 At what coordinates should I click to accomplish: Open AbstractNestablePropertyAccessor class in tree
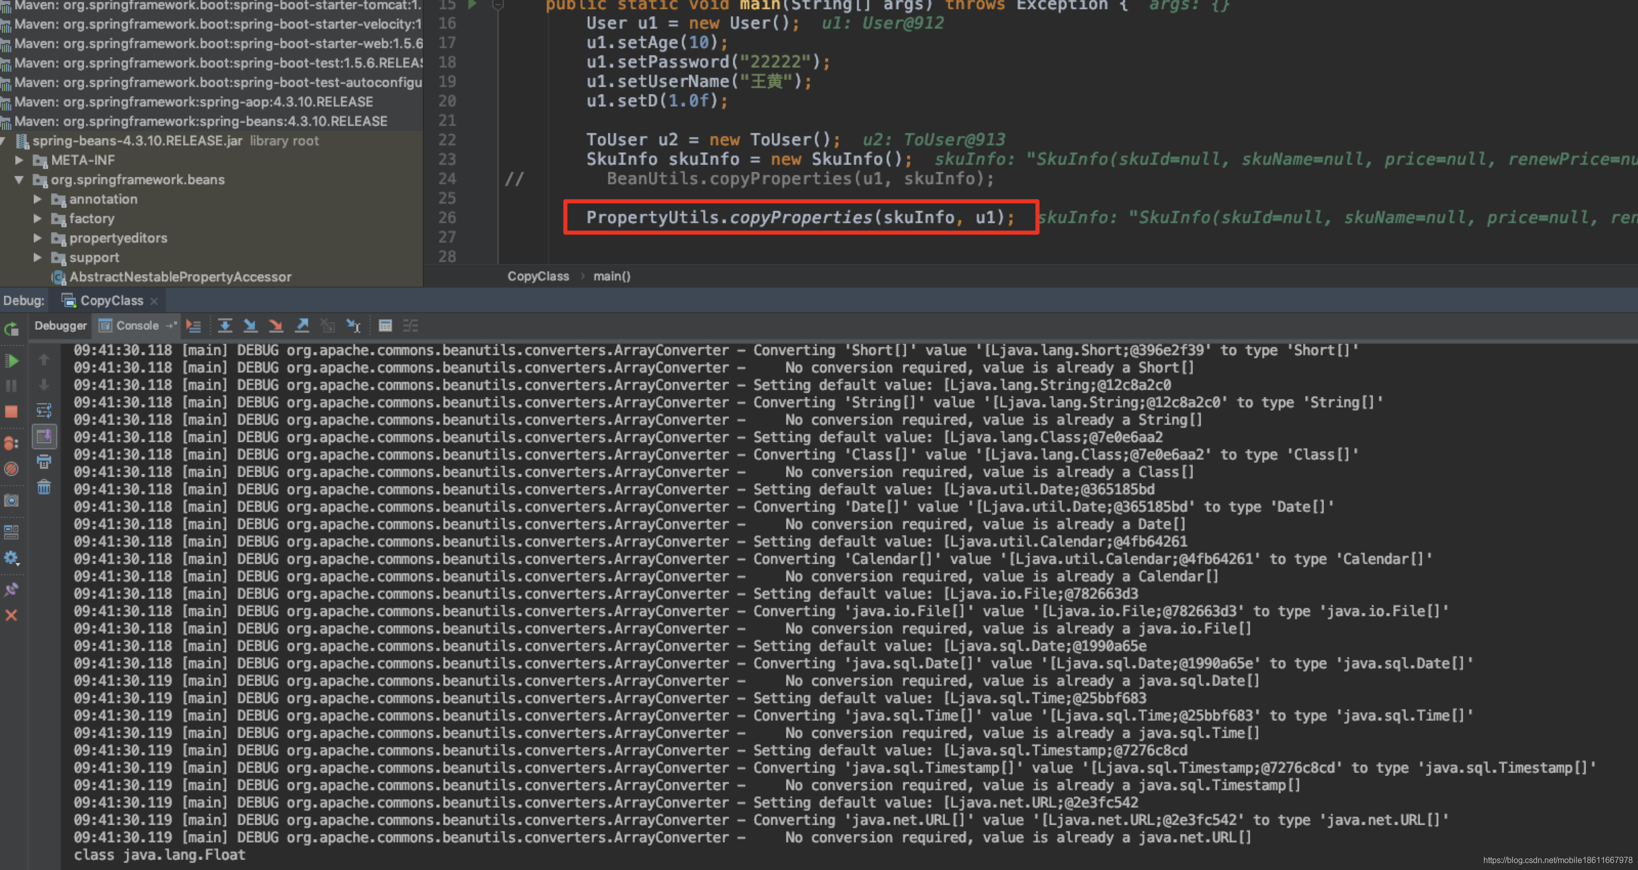coord(180,277)
